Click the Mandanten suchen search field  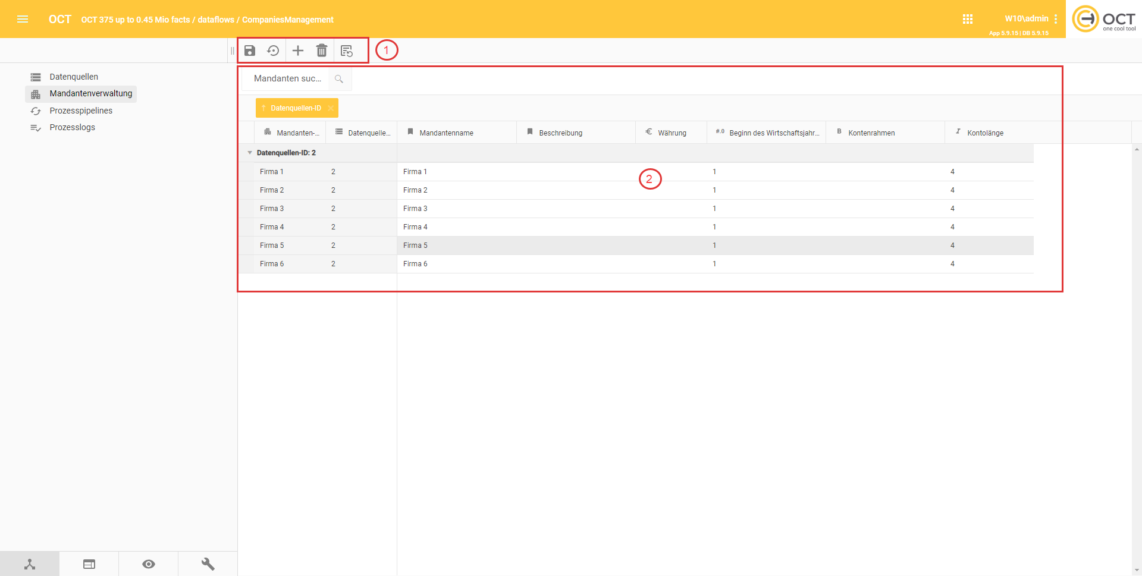[x=287, y=78]
